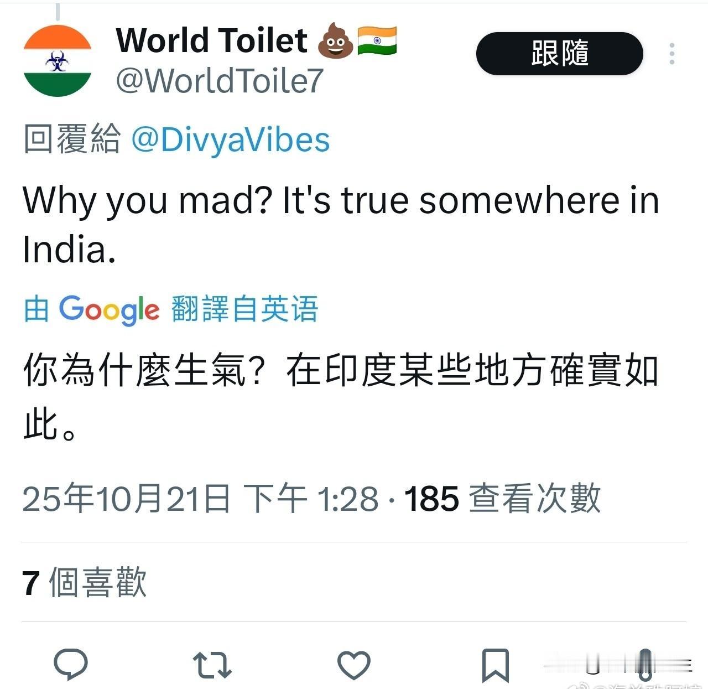Viewport: 708px width, 689px height.
Task: Select the original English tweet text
Action: point(341,224)
